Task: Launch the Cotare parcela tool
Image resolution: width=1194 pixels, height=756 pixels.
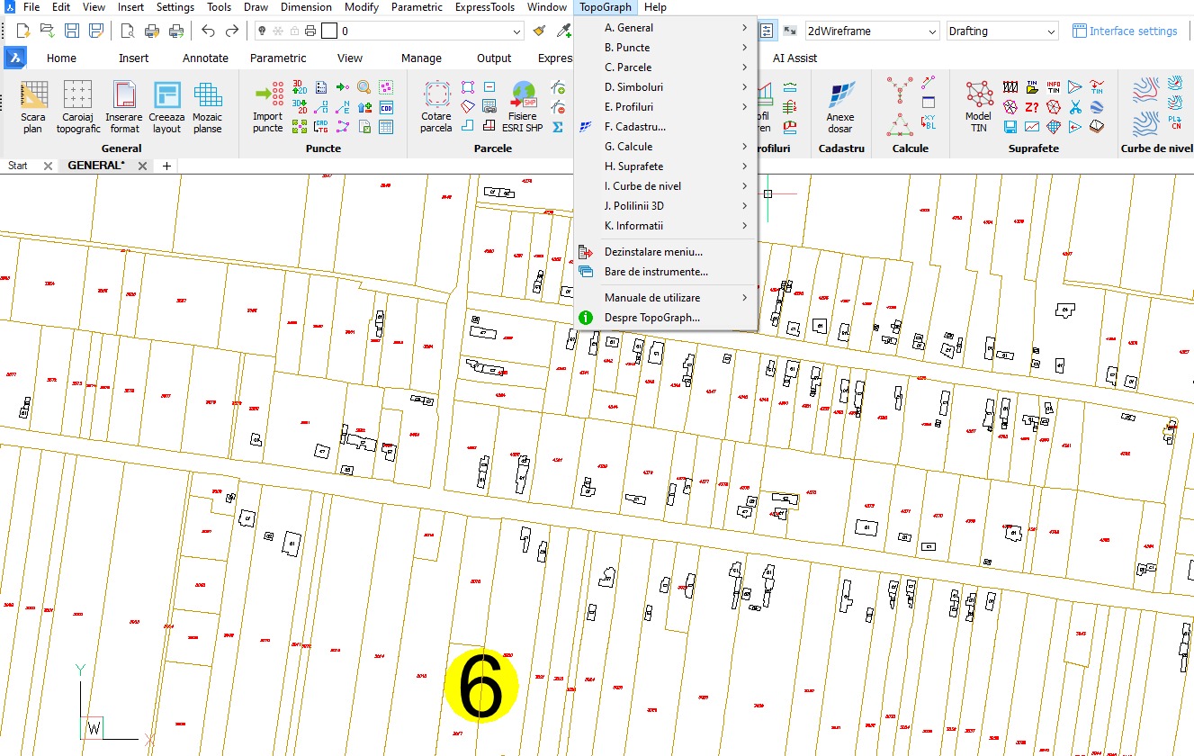Action: point(436,106)
